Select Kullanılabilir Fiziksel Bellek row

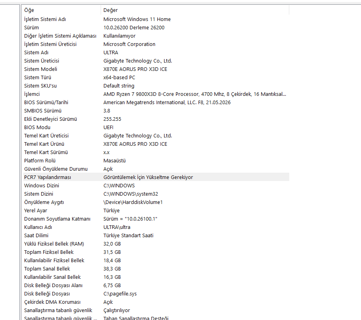(156, 261)
